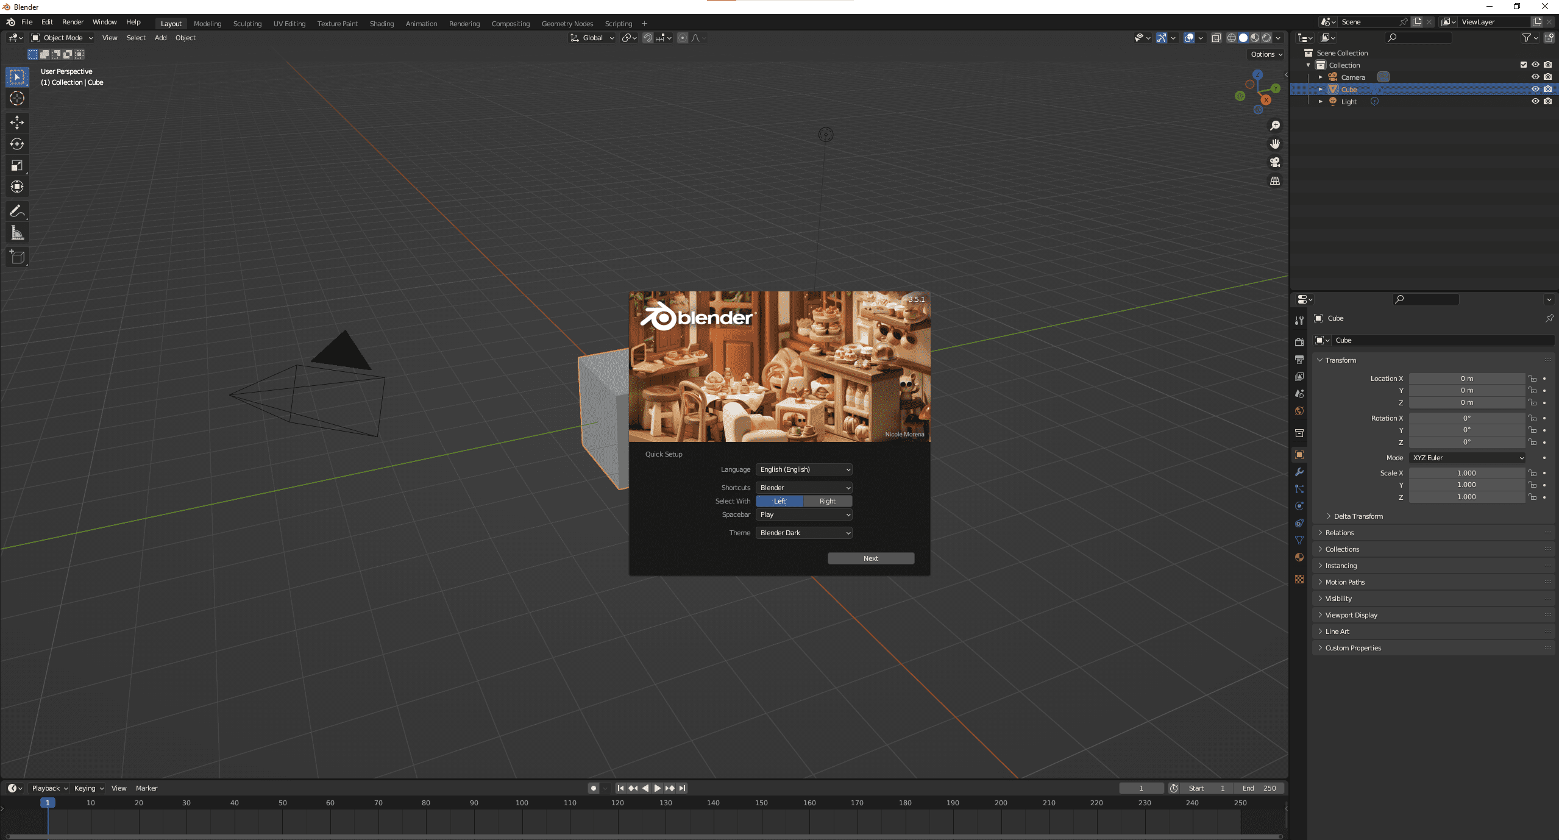Image resolution: width=1559 pixels, height=840 pixels.
Task: Open Modifier properties wrench tab
Action: [x=1299, y=472]
